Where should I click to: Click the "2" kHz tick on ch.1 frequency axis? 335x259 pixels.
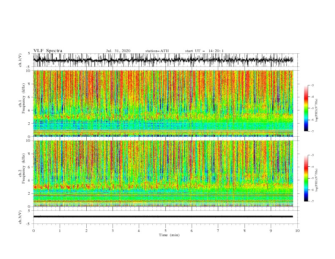[x=30, y=123]
